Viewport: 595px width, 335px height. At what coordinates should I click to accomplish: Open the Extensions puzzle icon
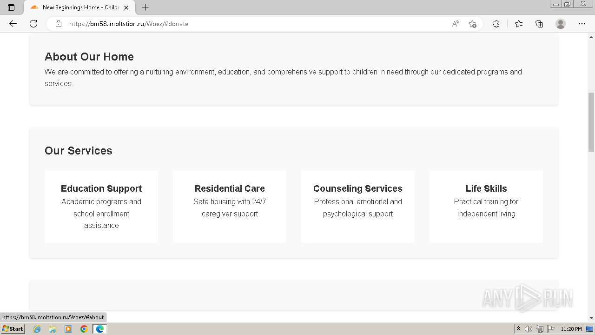point(496,24)
